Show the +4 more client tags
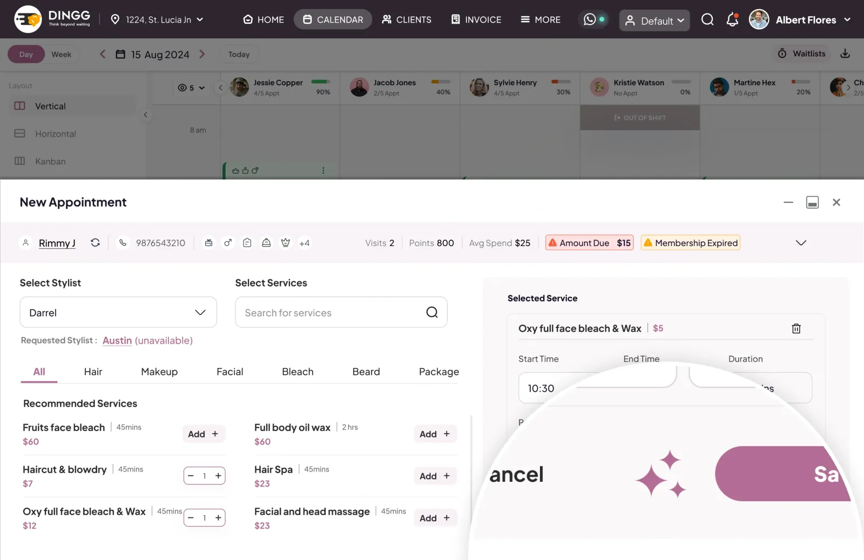 pyautogui.click(x=305, y=243)
